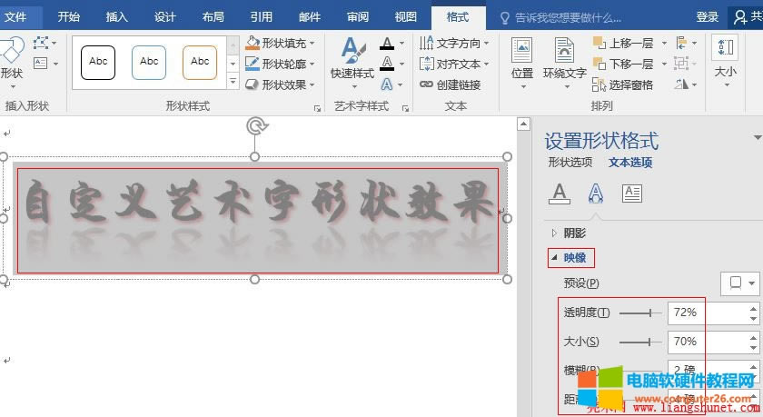Screen dimensions: 763x417
Task: Select the 格式 ribbon tab
Action: 458,17
